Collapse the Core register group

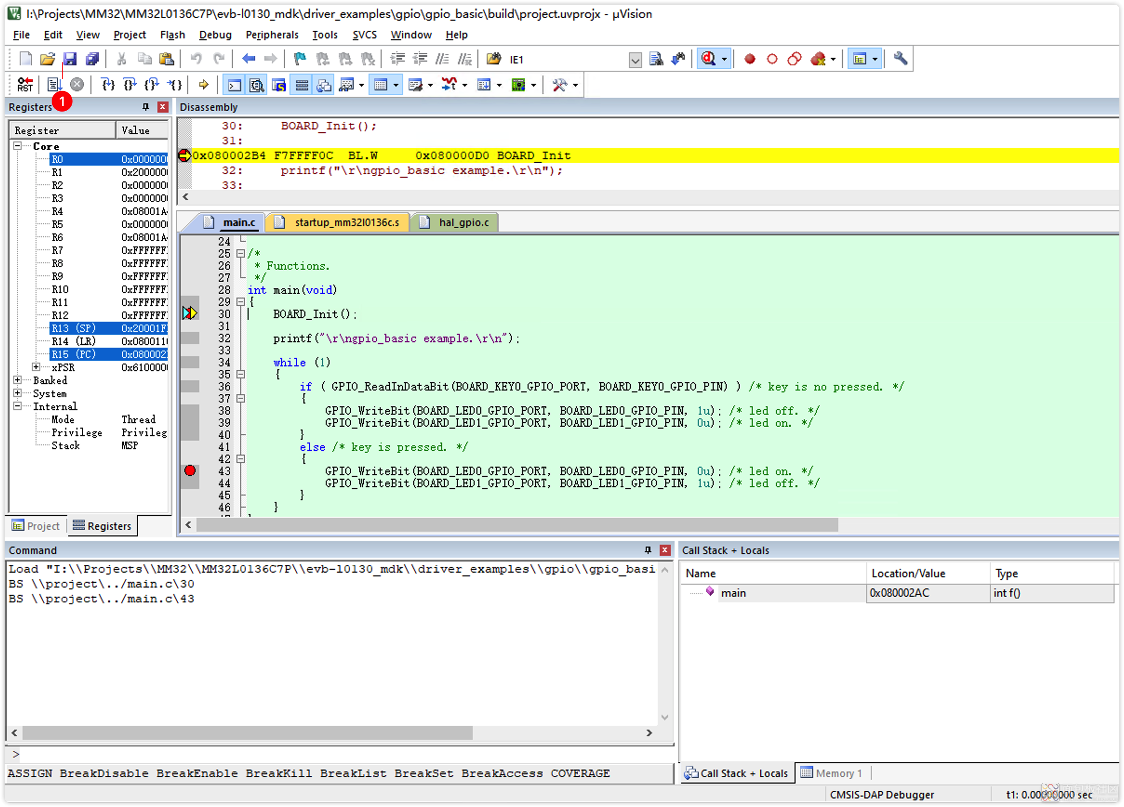[17, 146]
